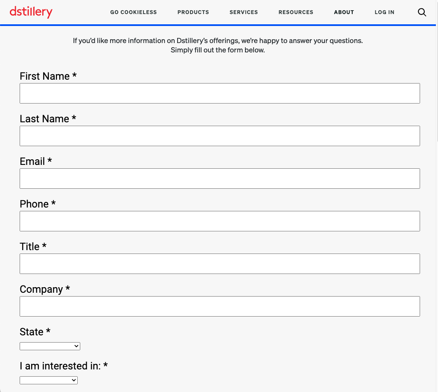Open the Products menu
Screen dimensions: 438x392
tap(193, 12)
